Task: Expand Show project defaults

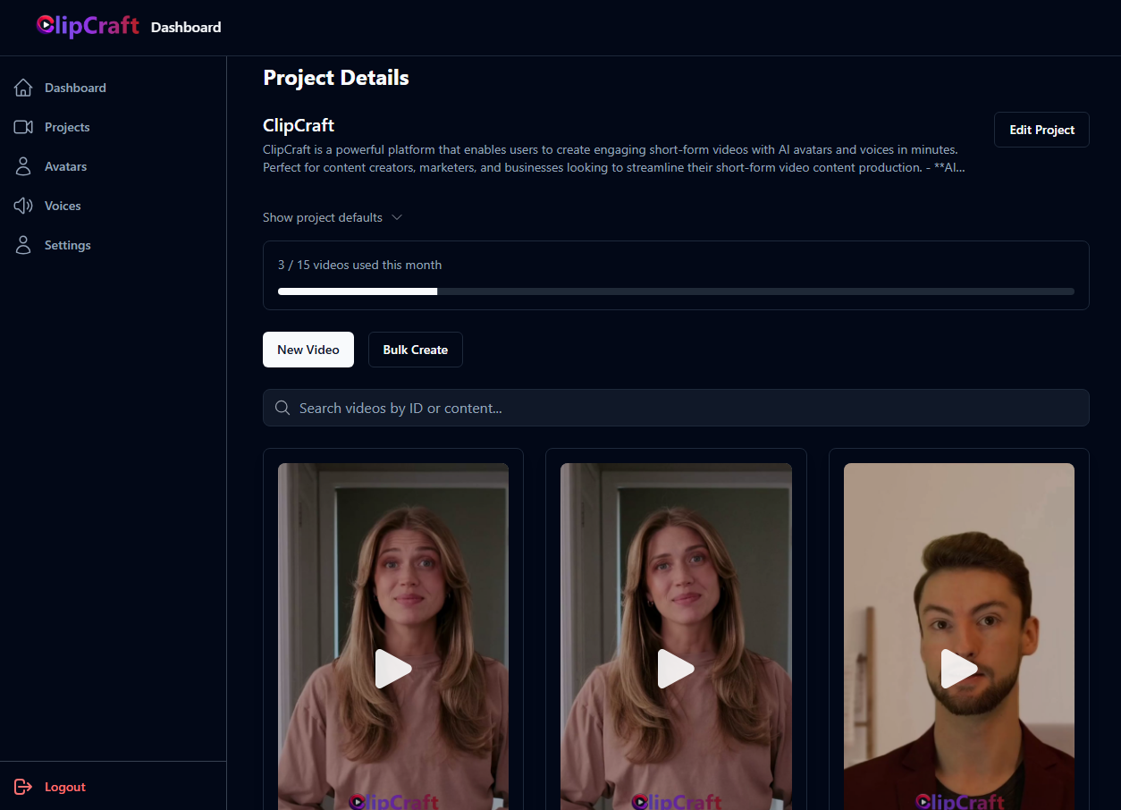Action: [x=333, y=217]
